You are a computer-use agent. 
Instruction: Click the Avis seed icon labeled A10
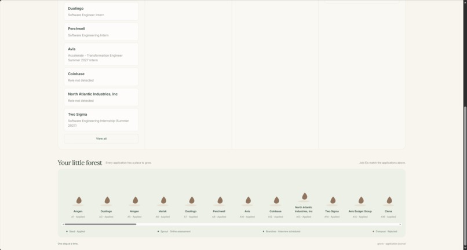tap(248, 200)
